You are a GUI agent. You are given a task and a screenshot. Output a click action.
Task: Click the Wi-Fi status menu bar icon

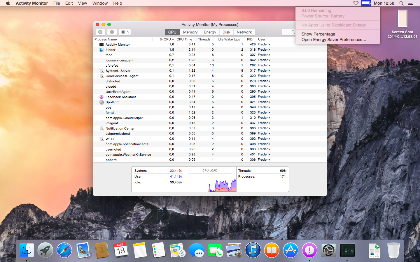click(x=356, y=3)
